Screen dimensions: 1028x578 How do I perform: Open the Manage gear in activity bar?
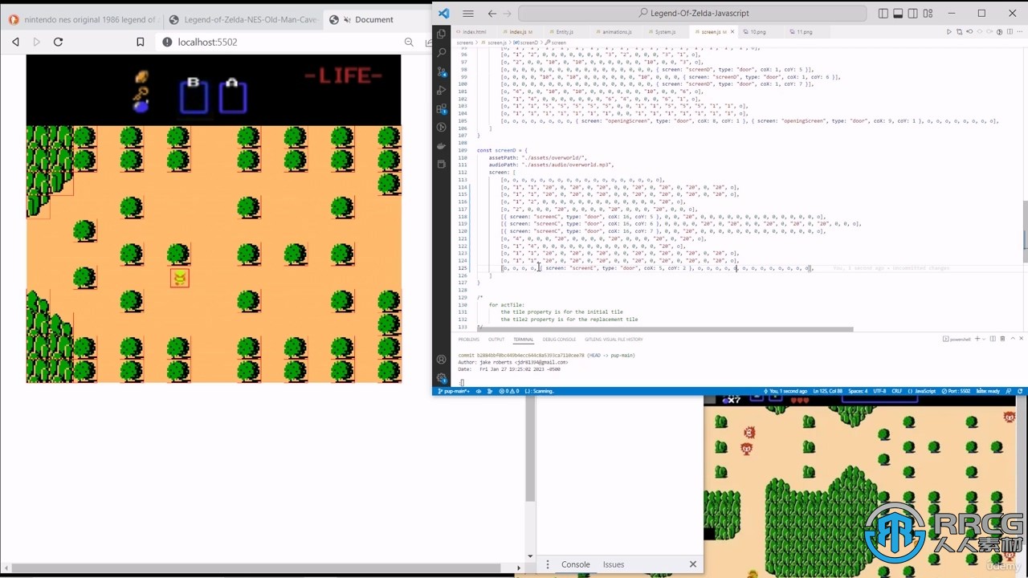tap(442, 377)
